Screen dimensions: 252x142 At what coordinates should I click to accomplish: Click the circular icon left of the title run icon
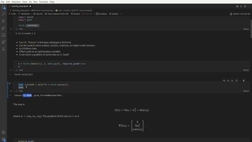point(237,6)
